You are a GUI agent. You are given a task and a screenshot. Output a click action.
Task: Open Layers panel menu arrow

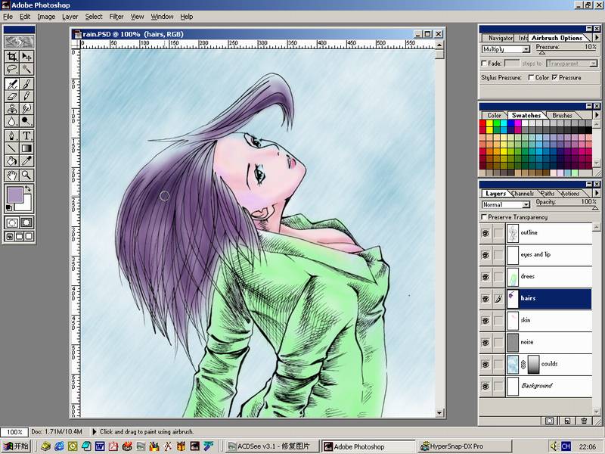pos(597,193)
